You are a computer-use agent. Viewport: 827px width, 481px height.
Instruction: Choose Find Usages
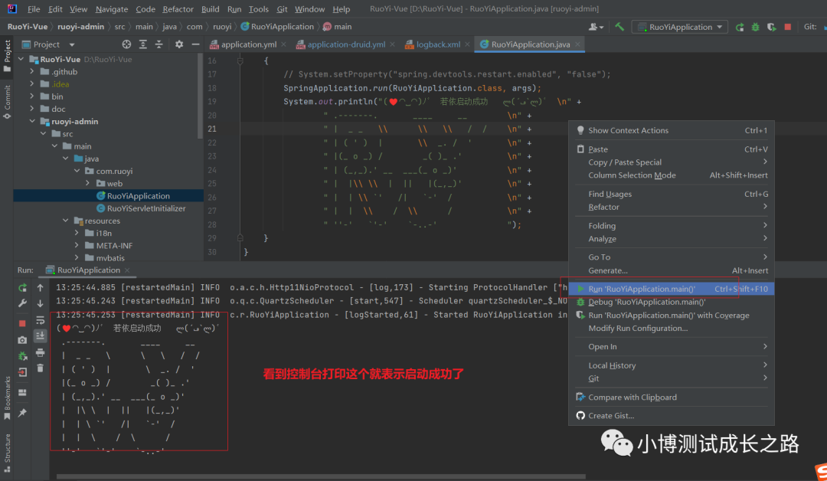672,194
